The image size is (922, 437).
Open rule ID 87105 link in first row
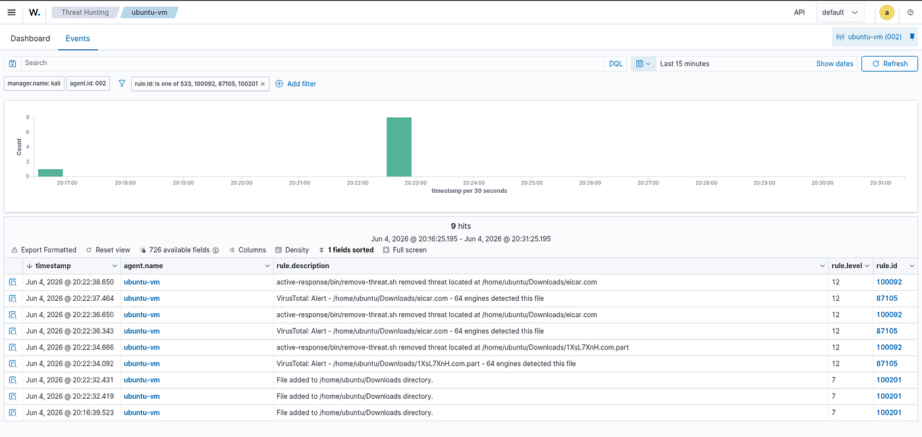[887, 298]
